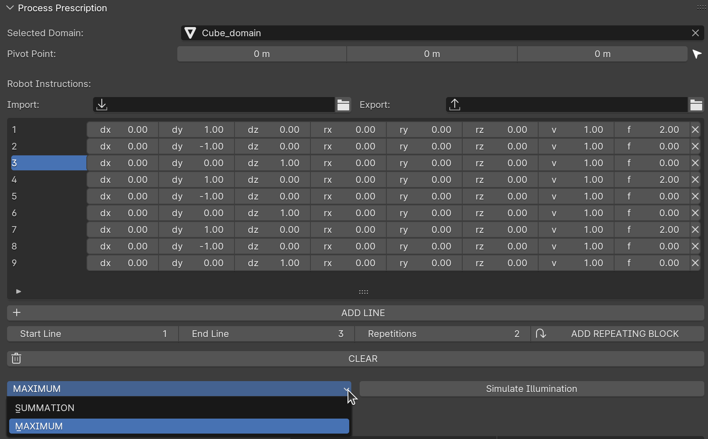
Task: Choose SUMMATION from the dropdown list
Action: (x=179, y=408)
